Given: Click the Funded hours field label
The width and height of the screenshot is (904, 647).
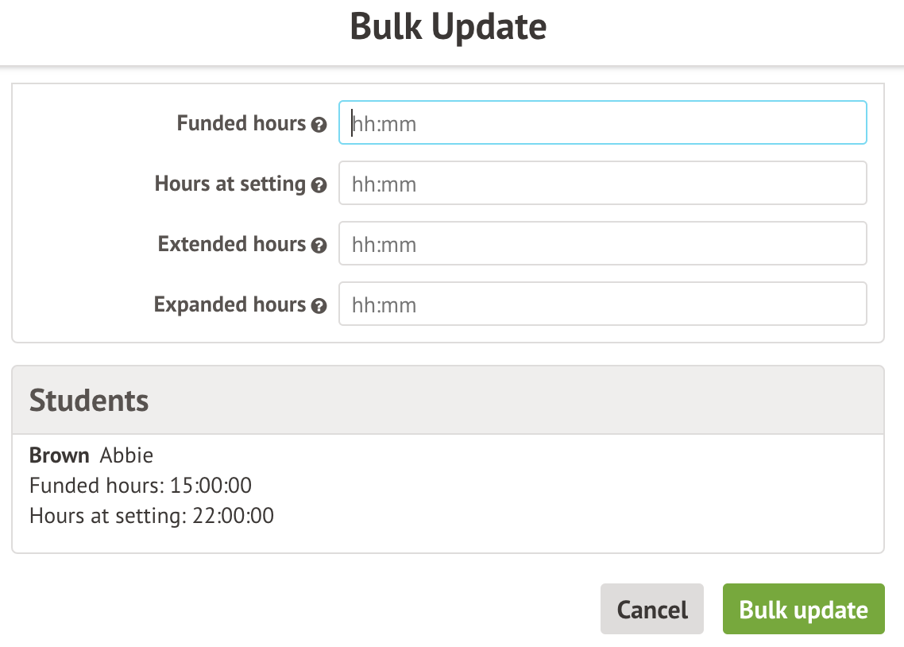Looking at the screenshot, I should 241,123.
